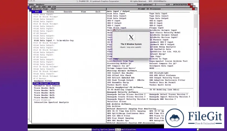The height and width of the screenshot is (131, 227).
Task: Choose HPR OBC Header Ops process
Action: 118,121
